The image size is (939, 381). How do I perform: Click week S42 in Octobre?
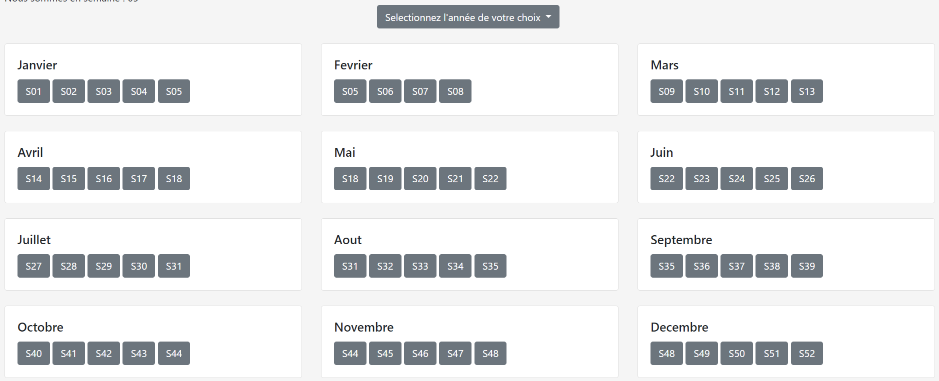[103, 354]
